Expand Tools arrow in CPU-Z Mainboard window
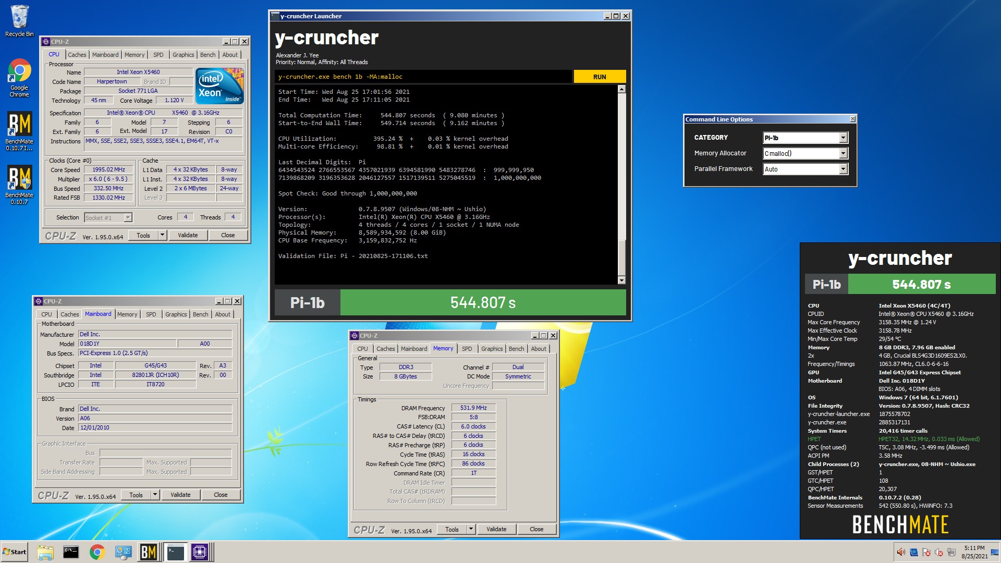1001x563 pixels. click(x=155, y=495)
